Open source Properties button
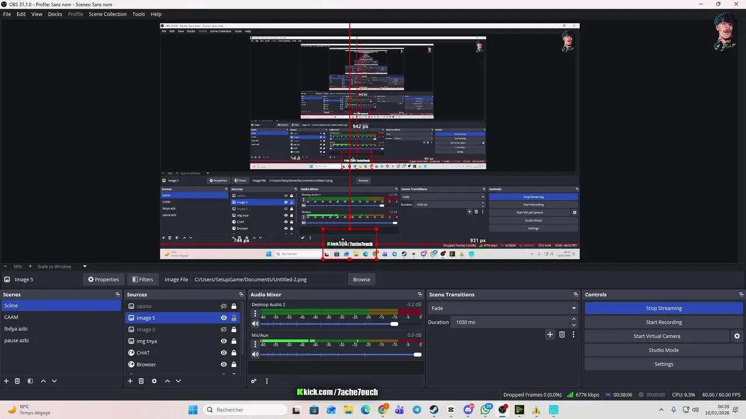 tap(103, 279)
